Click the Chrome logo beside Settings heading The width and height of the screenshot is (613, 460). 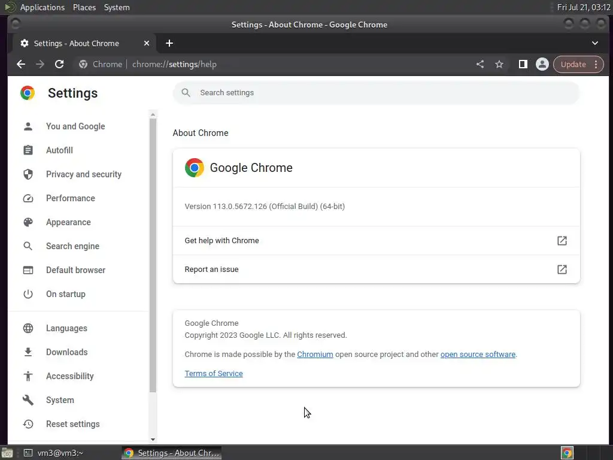click(28, 93)
